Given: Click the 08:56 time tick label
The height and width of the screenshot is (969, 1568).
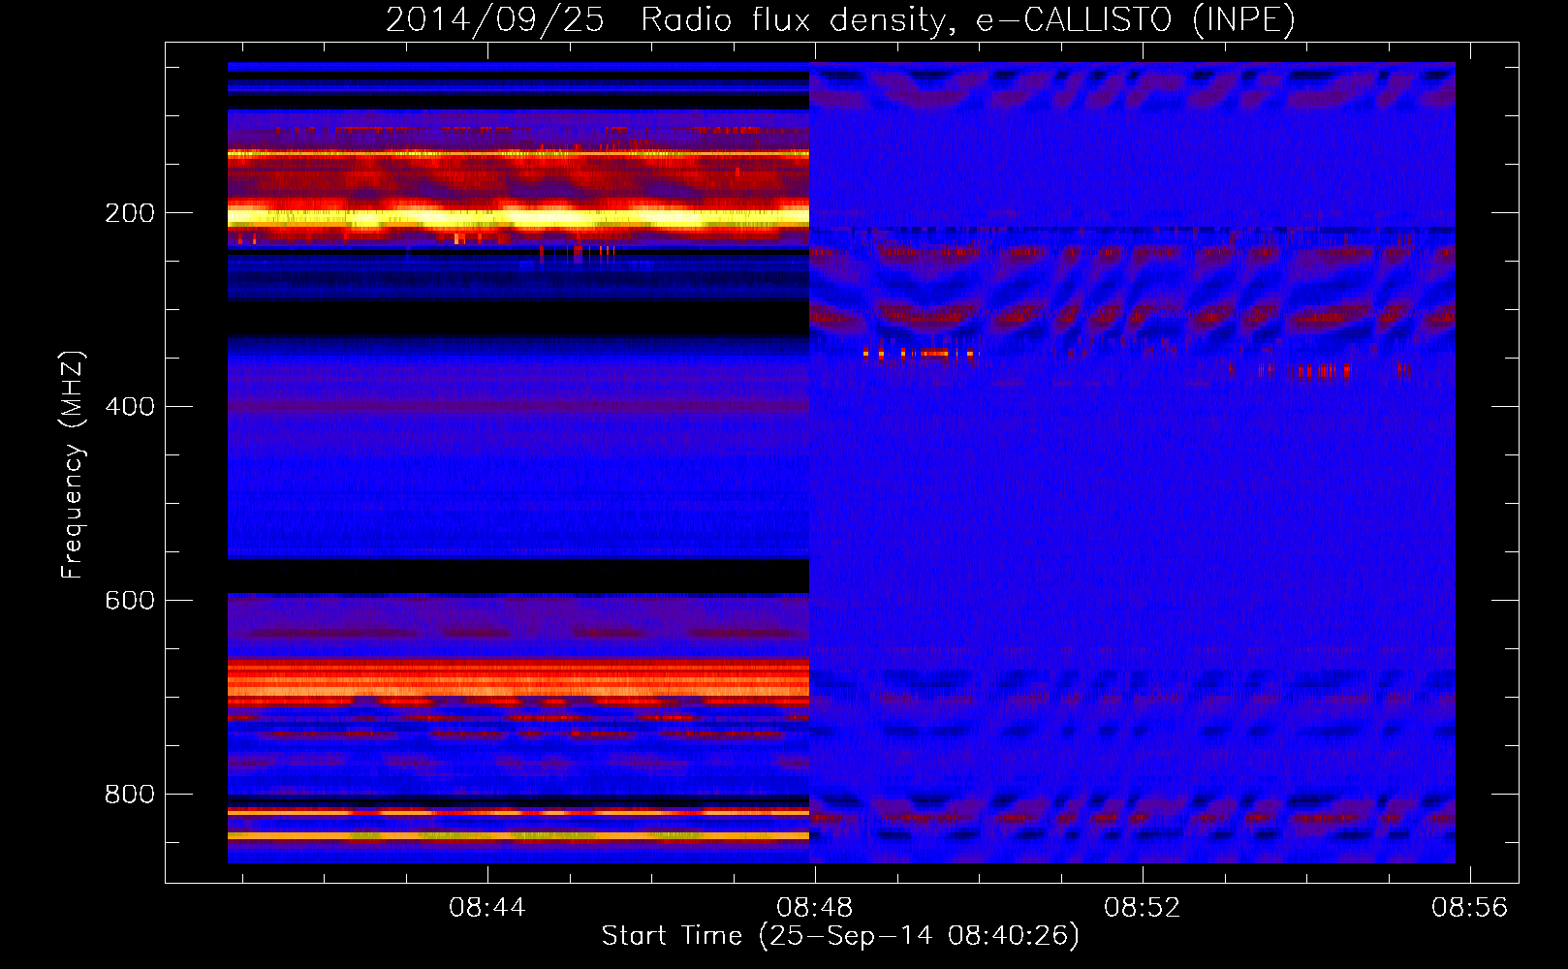Looking at the screenshot, I should [1470, 908].
